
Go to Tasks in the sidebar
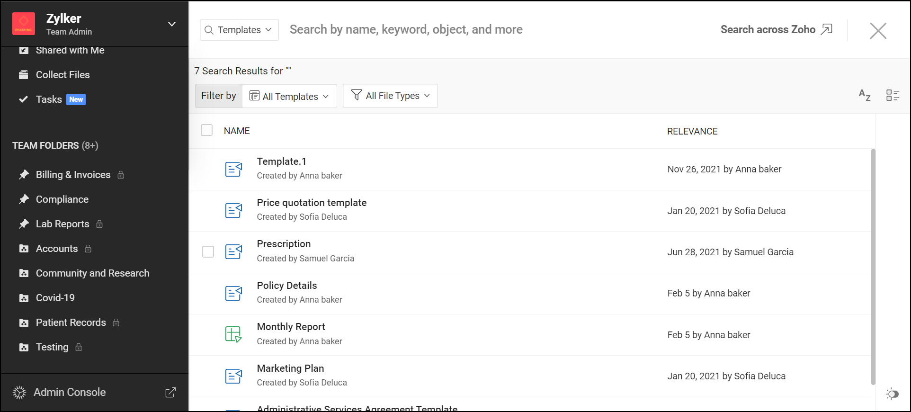49,99
